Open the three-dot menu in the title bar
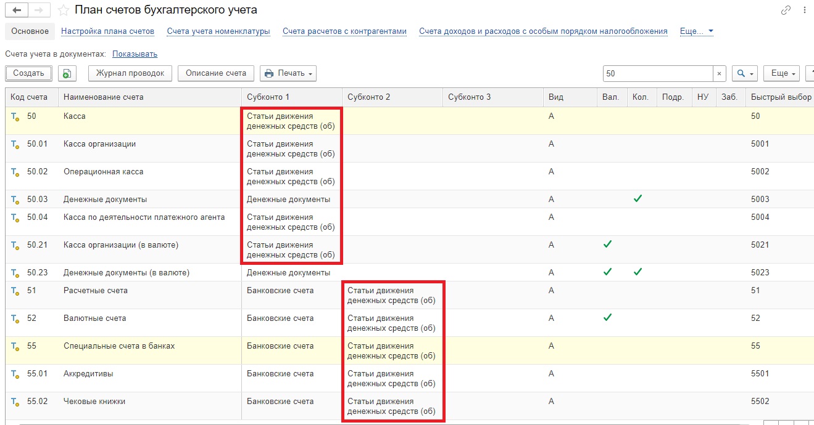Image resolution: width=814 pixels, height=425 pixels. [805, 10]
